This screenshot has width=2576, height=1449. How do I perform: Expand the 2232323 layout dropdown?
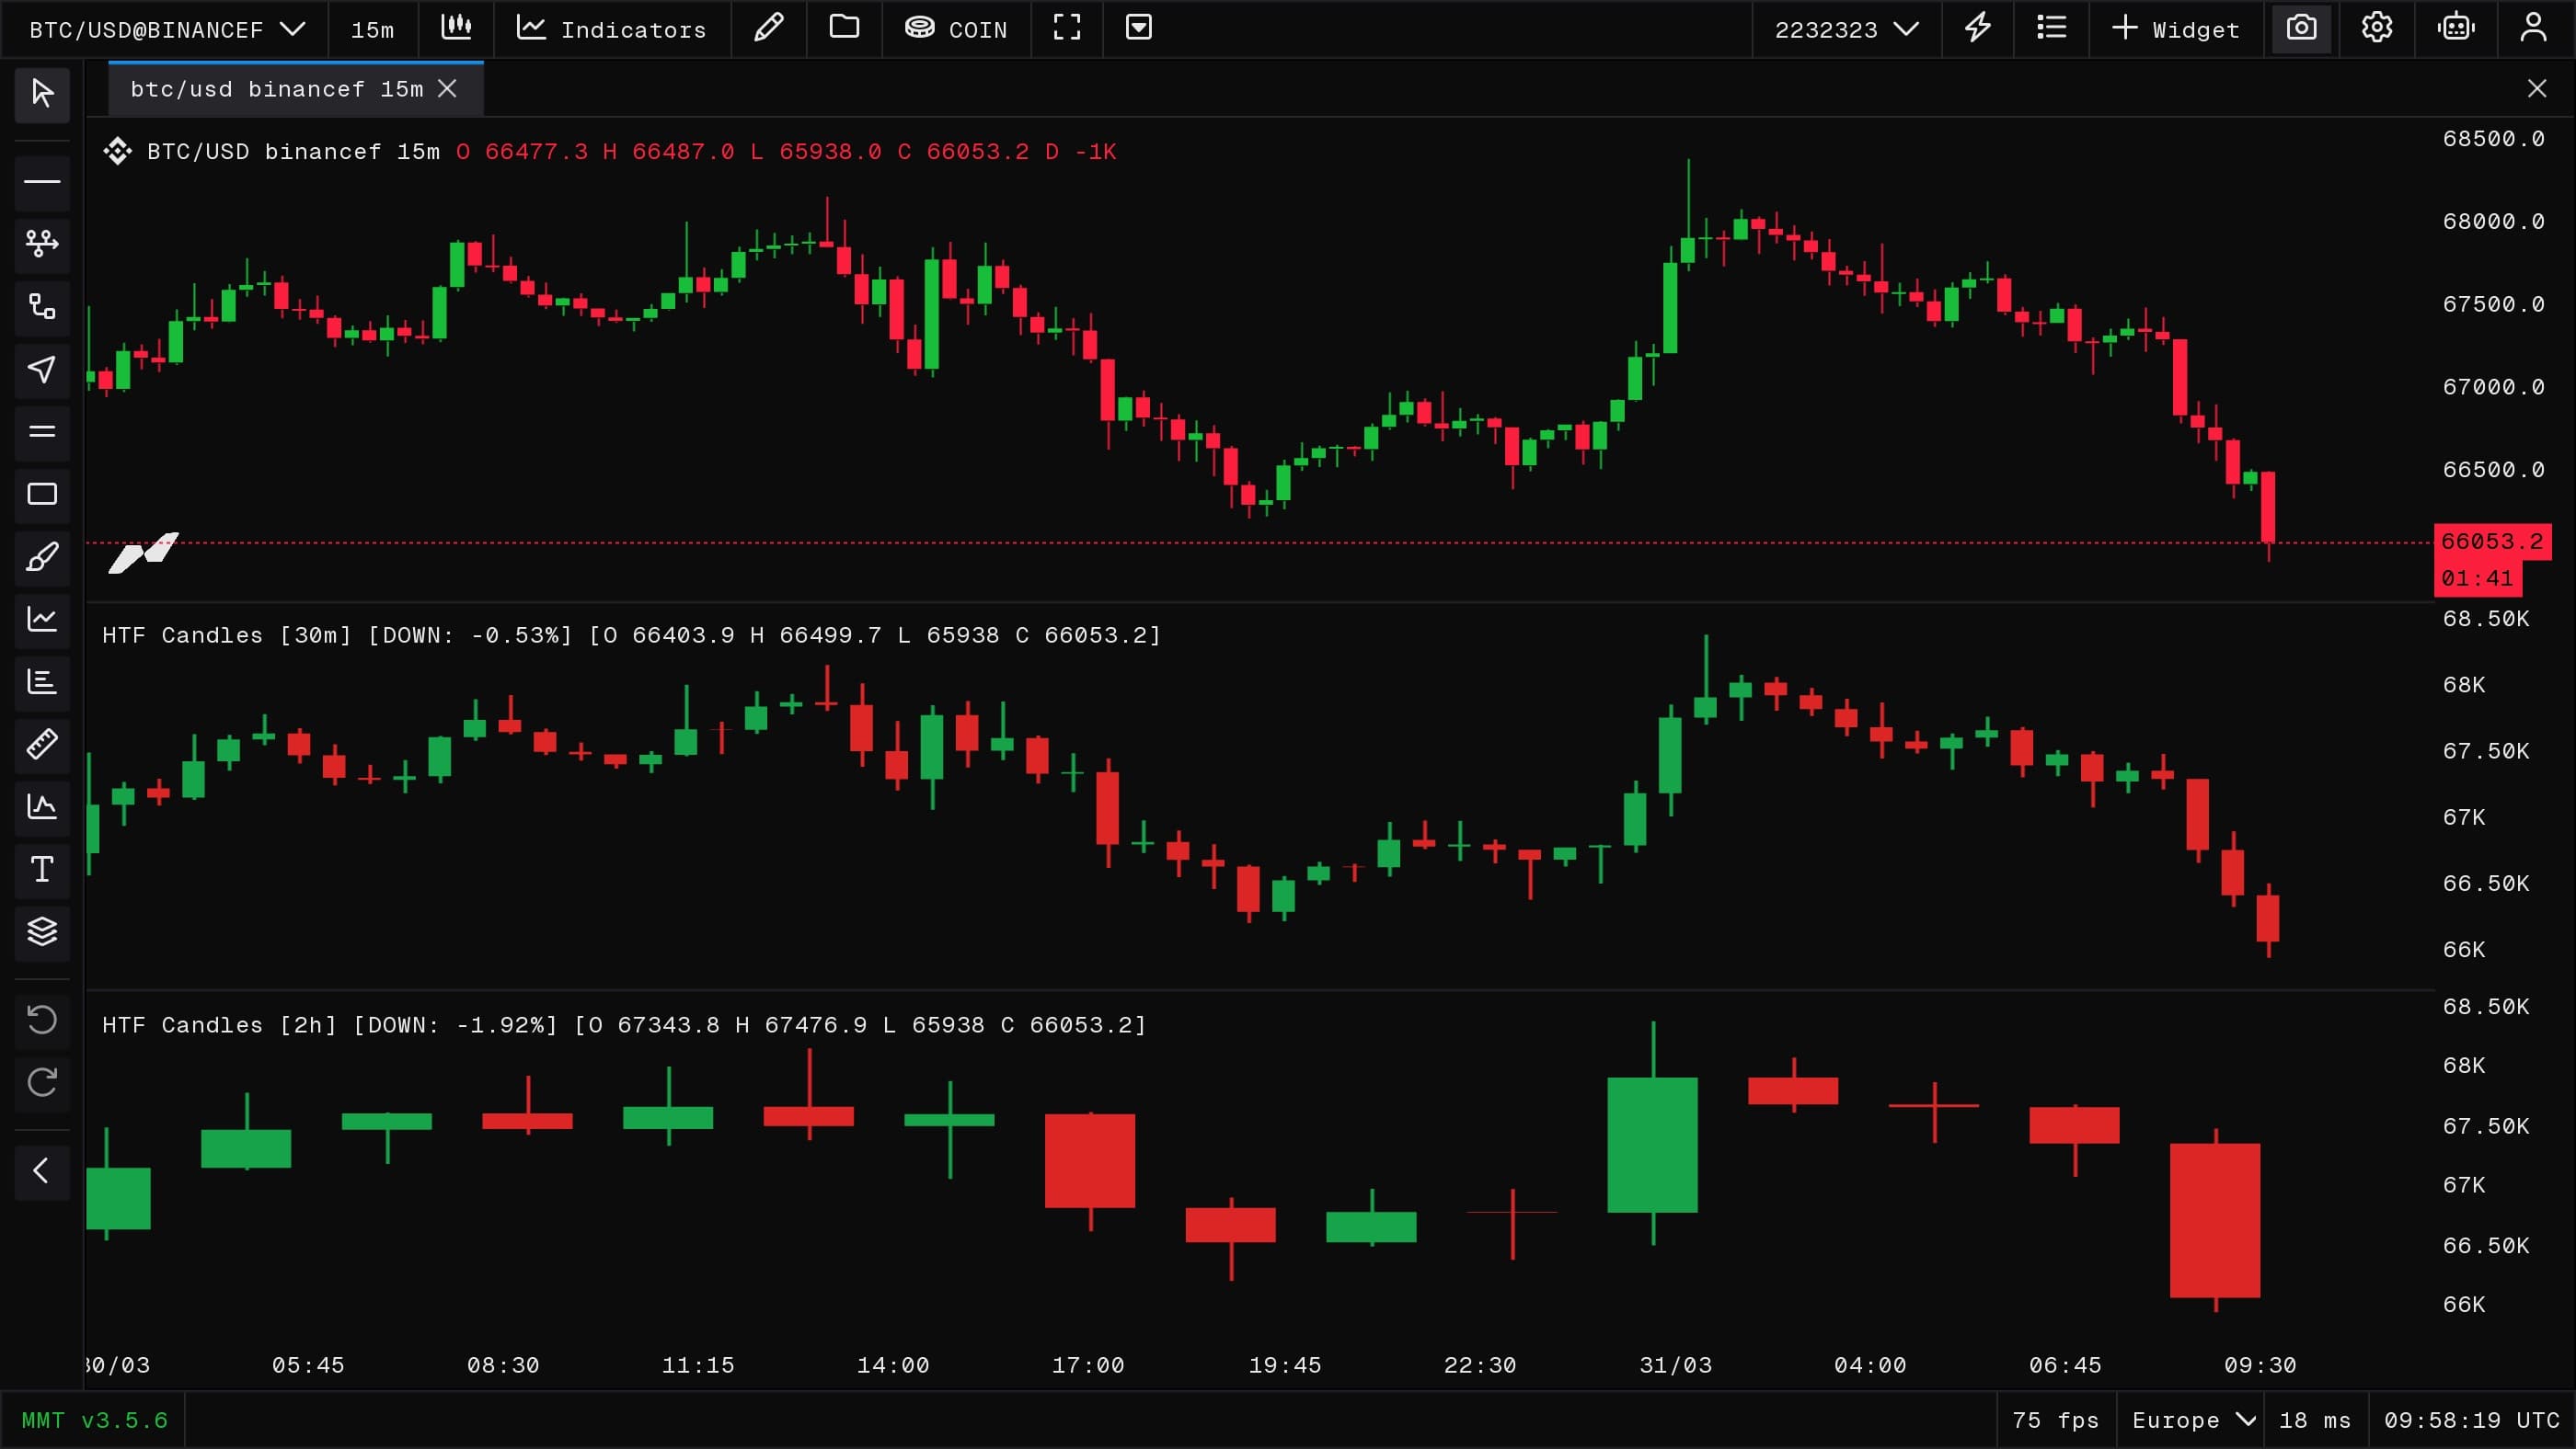coord(1846,29)
